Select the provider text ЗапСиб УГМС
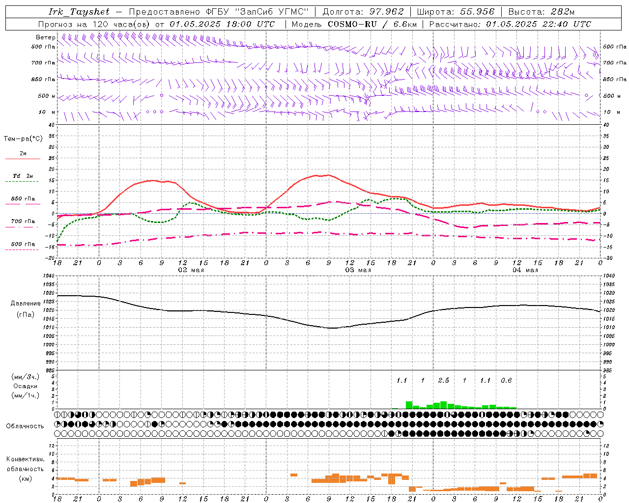The height and width of the screenshot is (503, 629). [272, 12]
